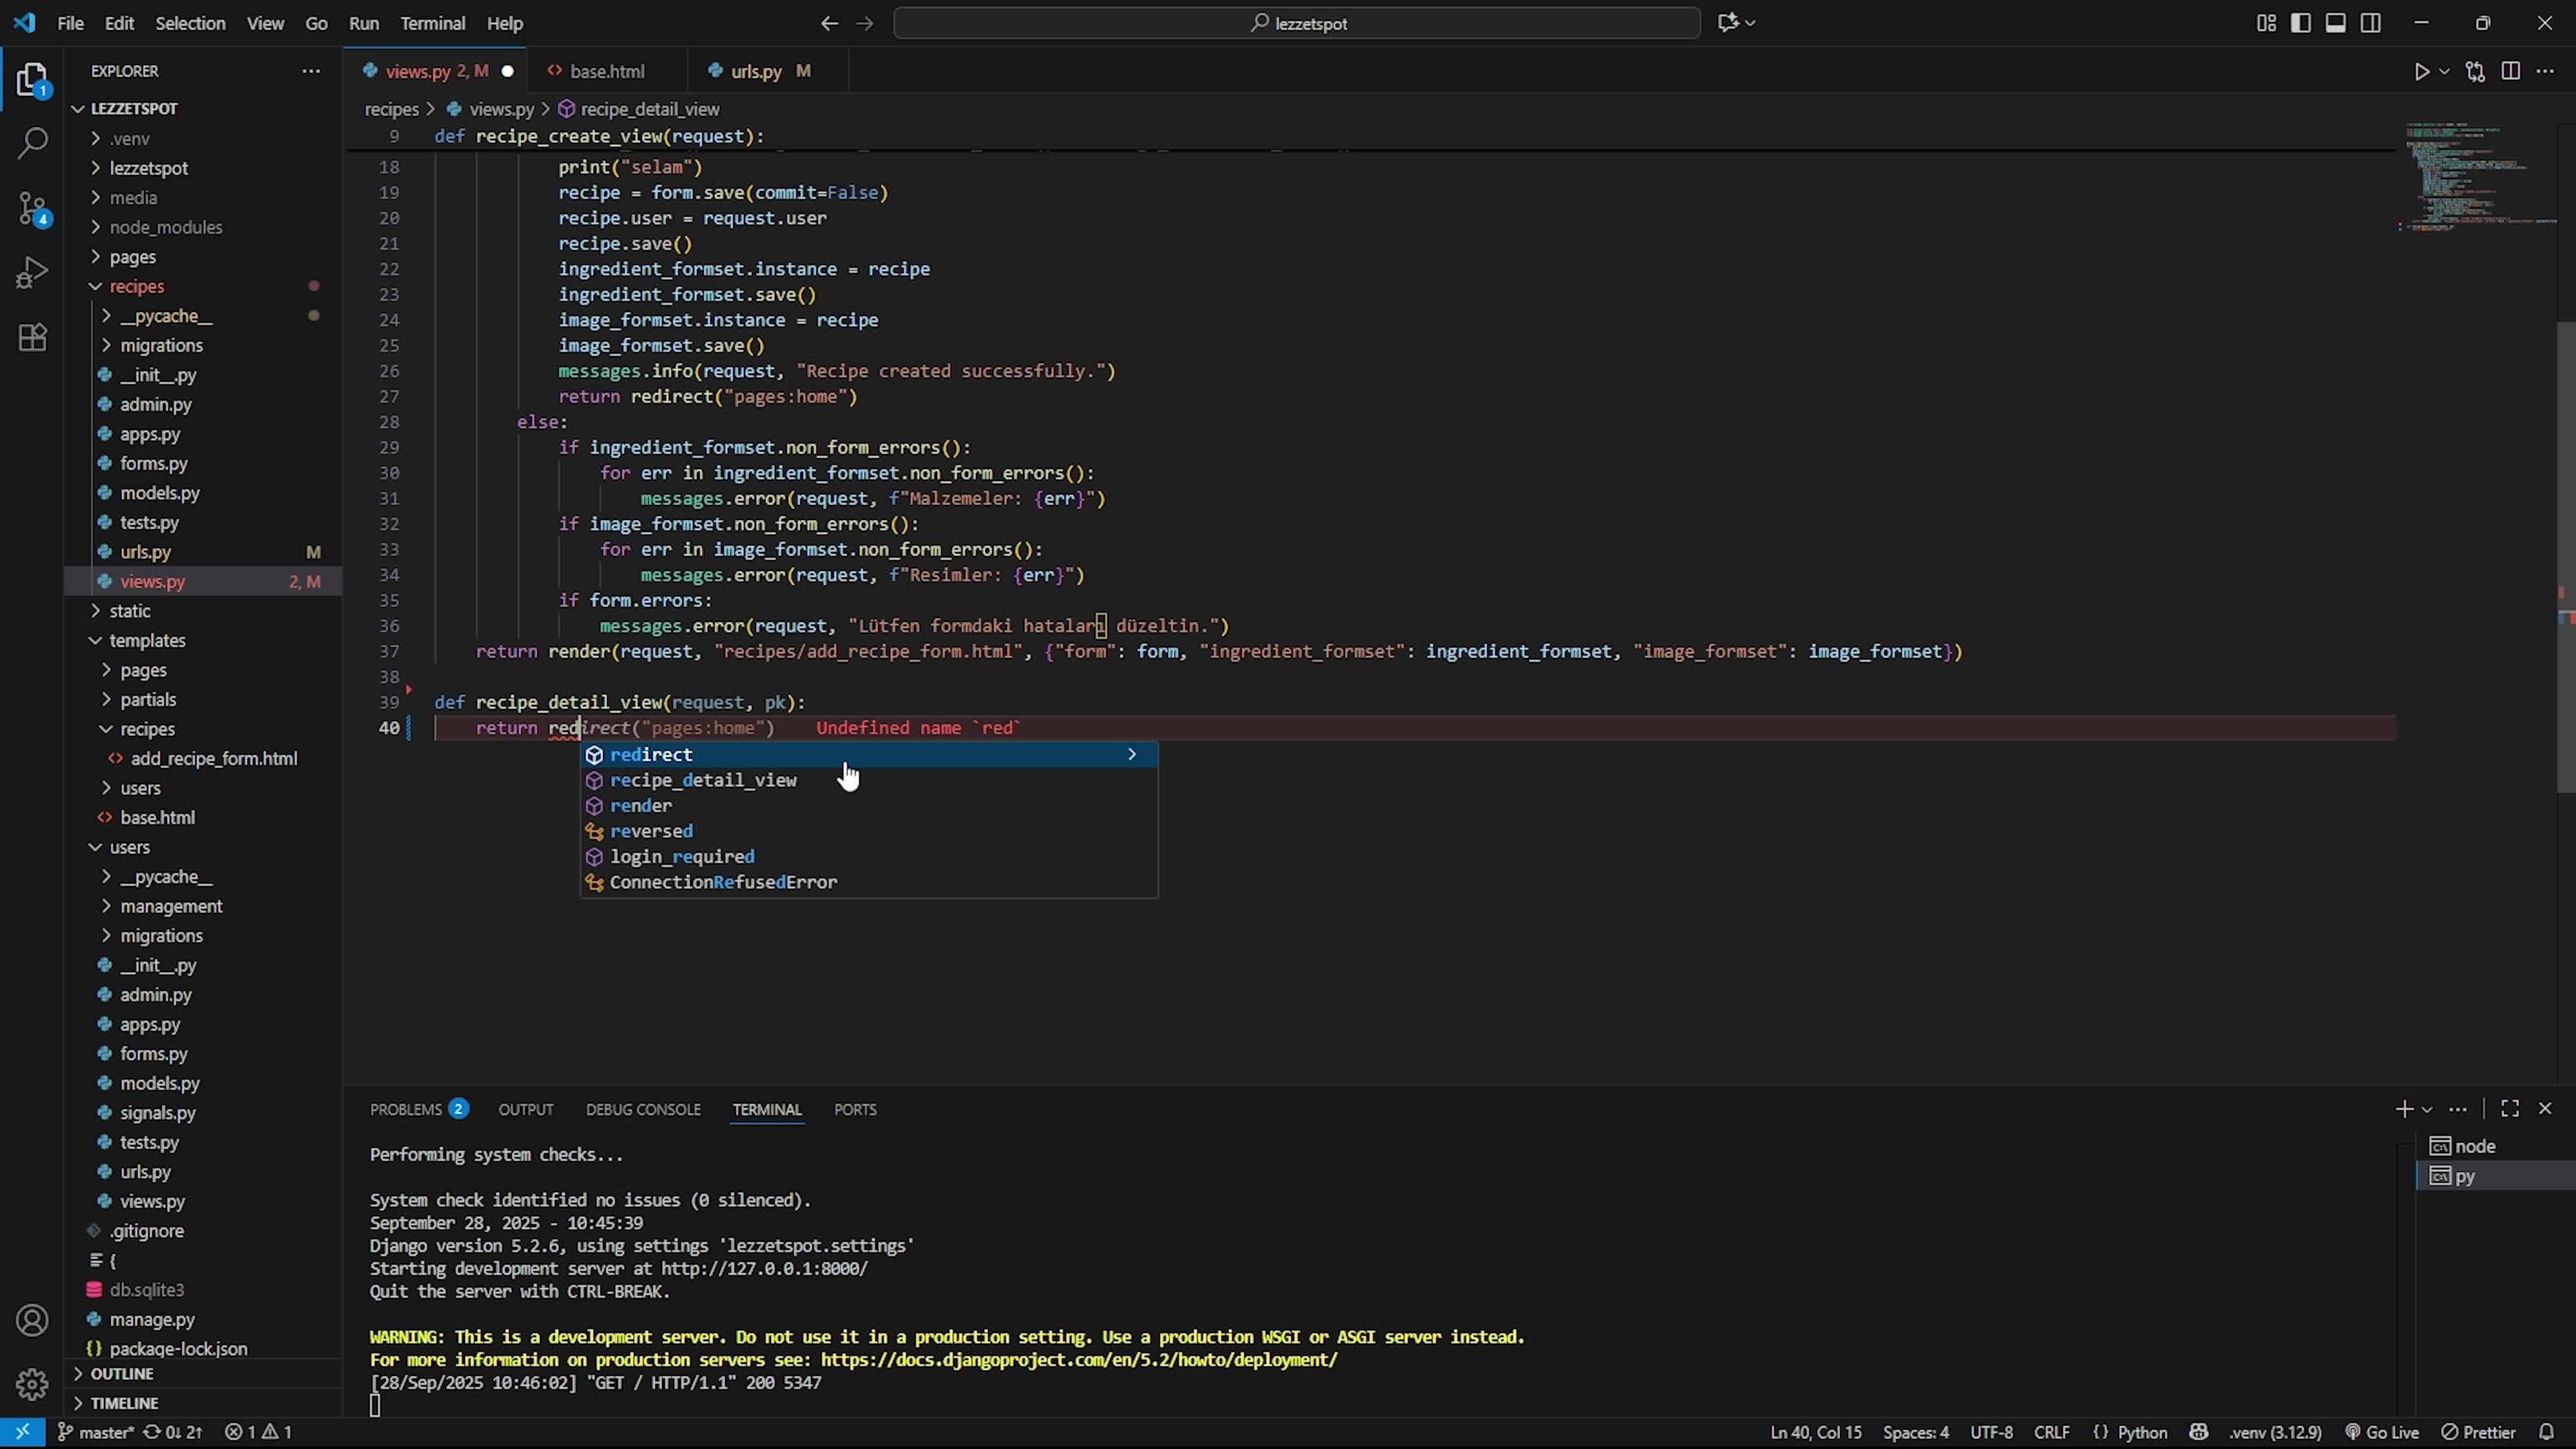The image size is (2576, 1449).
Task: Open the Search view in activity bar
Action: point(32,143)
